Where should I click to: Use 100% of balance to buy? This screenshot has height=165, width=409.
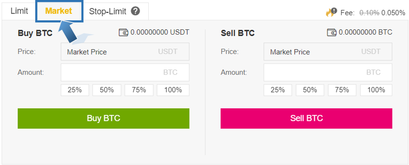point(173,90)
